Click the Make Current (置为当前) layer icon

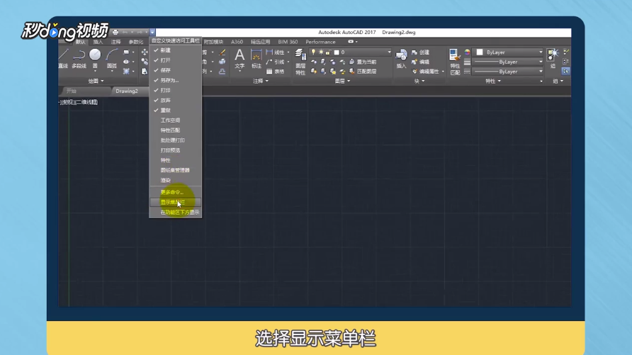click(352, 62)
